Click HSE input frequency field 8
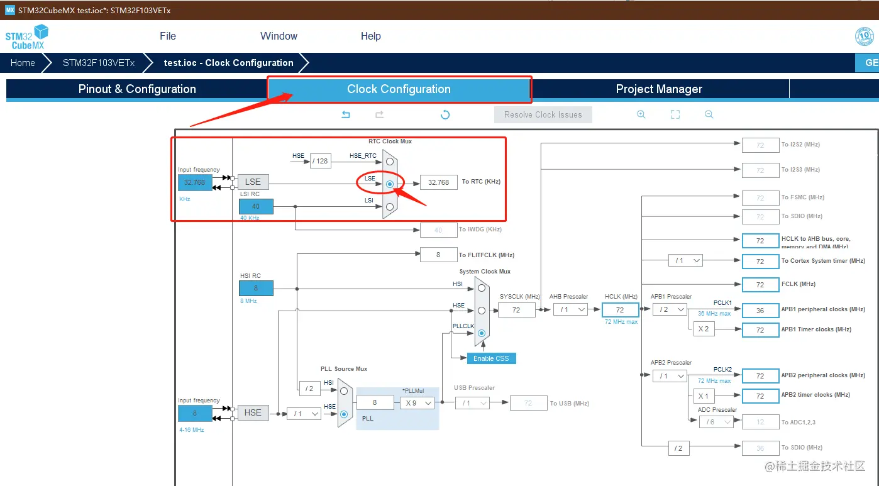 click(195, 414)
